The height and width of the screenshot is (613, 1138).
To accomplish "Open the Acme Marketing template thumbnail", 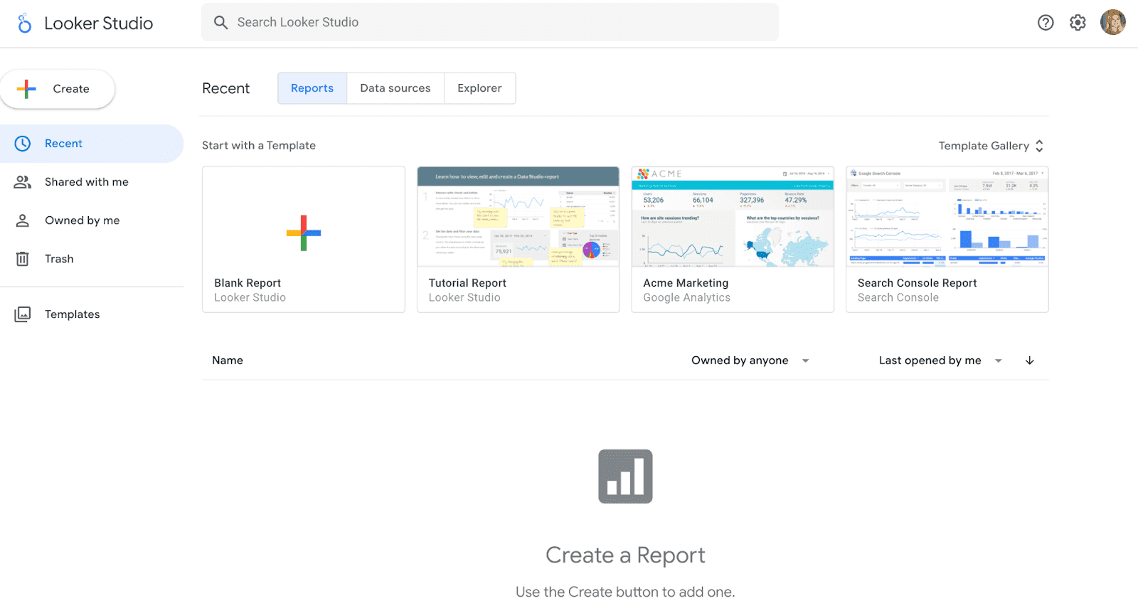I will pos(732,218).
